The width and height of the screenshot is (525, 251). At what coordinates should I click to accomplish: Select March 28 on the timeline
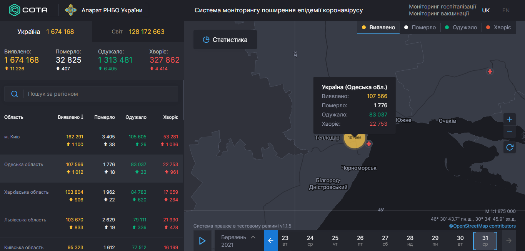pos(410,240)
